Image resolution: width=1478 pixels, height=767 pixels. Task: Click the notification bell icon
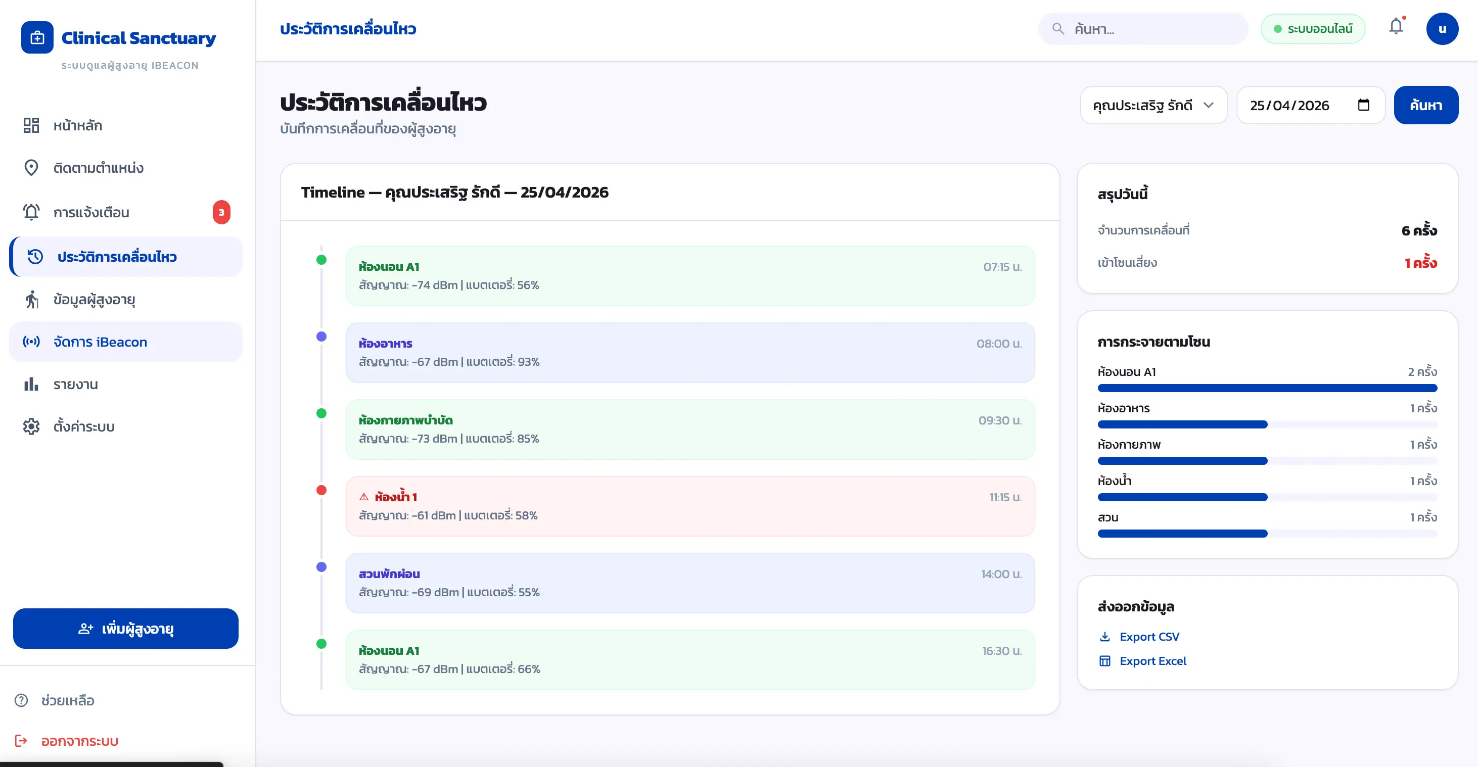coord(1396,27)
